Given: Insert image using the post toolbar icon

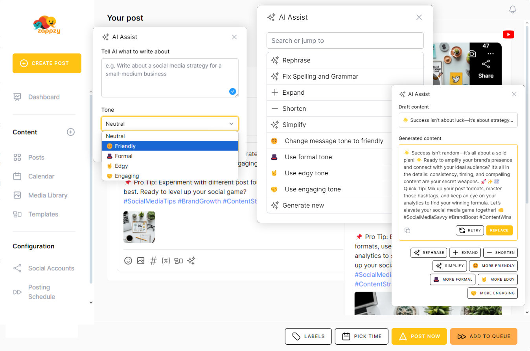Looking at the screenshot, I should tap(141, 260).
